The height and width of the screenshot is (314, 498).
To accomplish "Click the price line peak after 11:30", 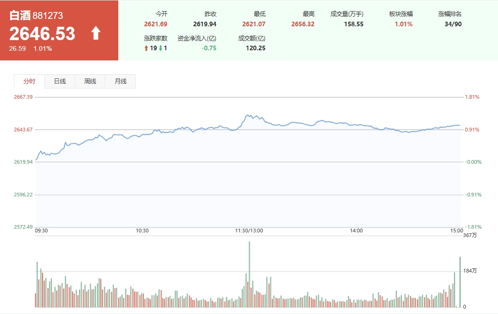I will point(248,115).
